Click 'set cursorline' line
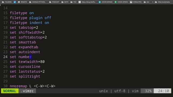This screenshot has width=173, height=97. (x=25, y=67)
